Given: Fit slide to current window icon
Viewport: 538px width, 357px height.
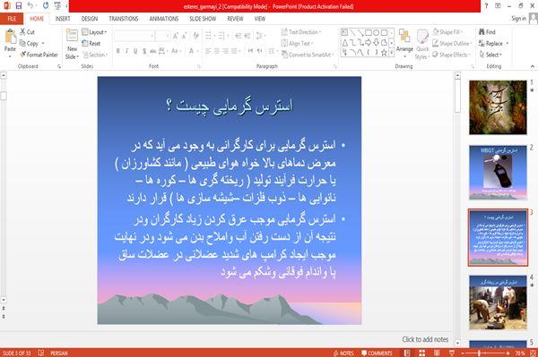Looking at the screenshot, I should [x=533, y=353].
